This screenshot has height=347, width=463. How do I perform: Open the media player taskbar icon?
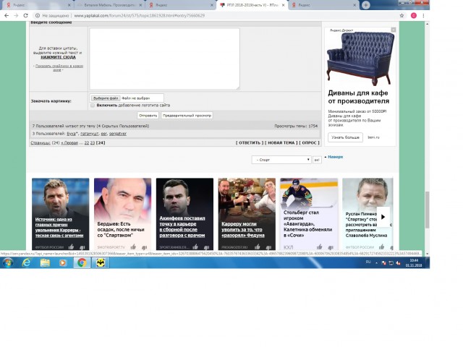[63, 262]
